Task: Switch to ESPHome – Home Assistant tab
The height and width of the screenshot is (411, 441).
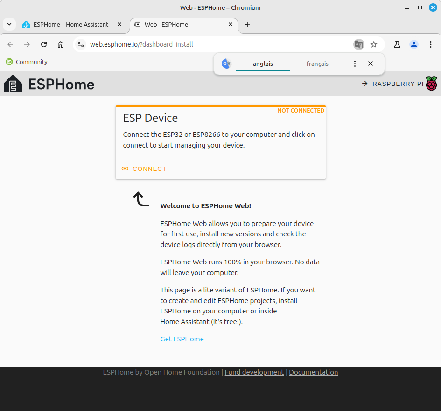Action: click(x=70, y=24)
